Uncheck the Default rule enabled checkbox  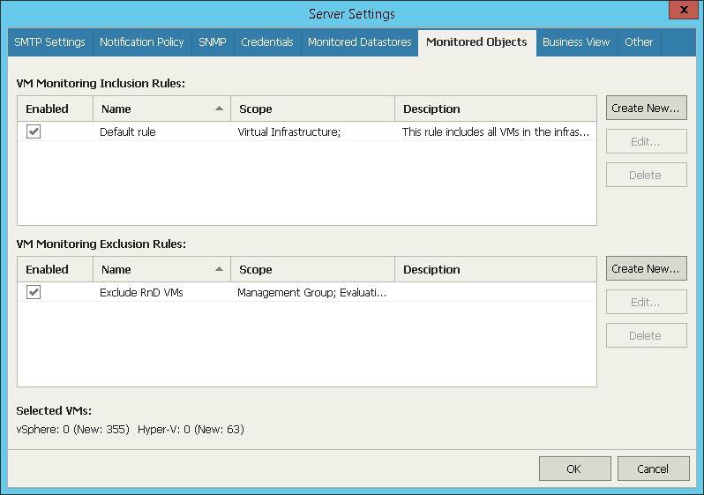tap(34, 131)
